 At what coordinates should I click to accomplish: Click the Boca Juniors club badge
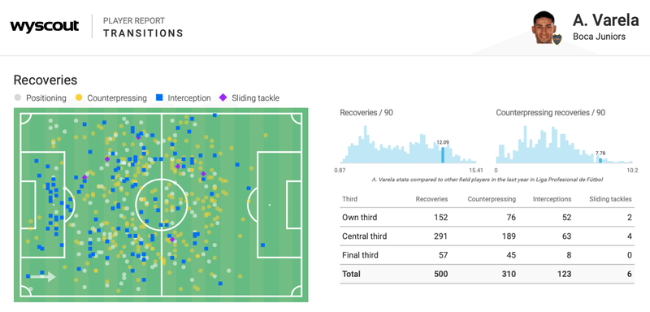coord(557,39)
